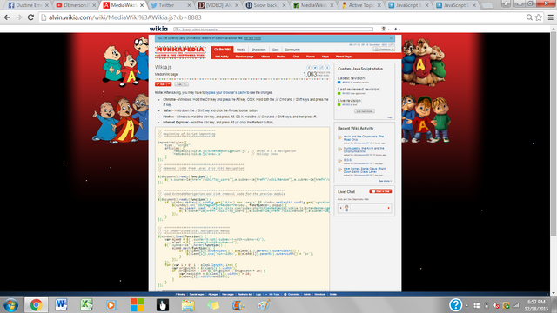Click the Search within Munkapedia field
This screenshot has width=557, height=313.
pyautogui.click(x=273, y=29)
